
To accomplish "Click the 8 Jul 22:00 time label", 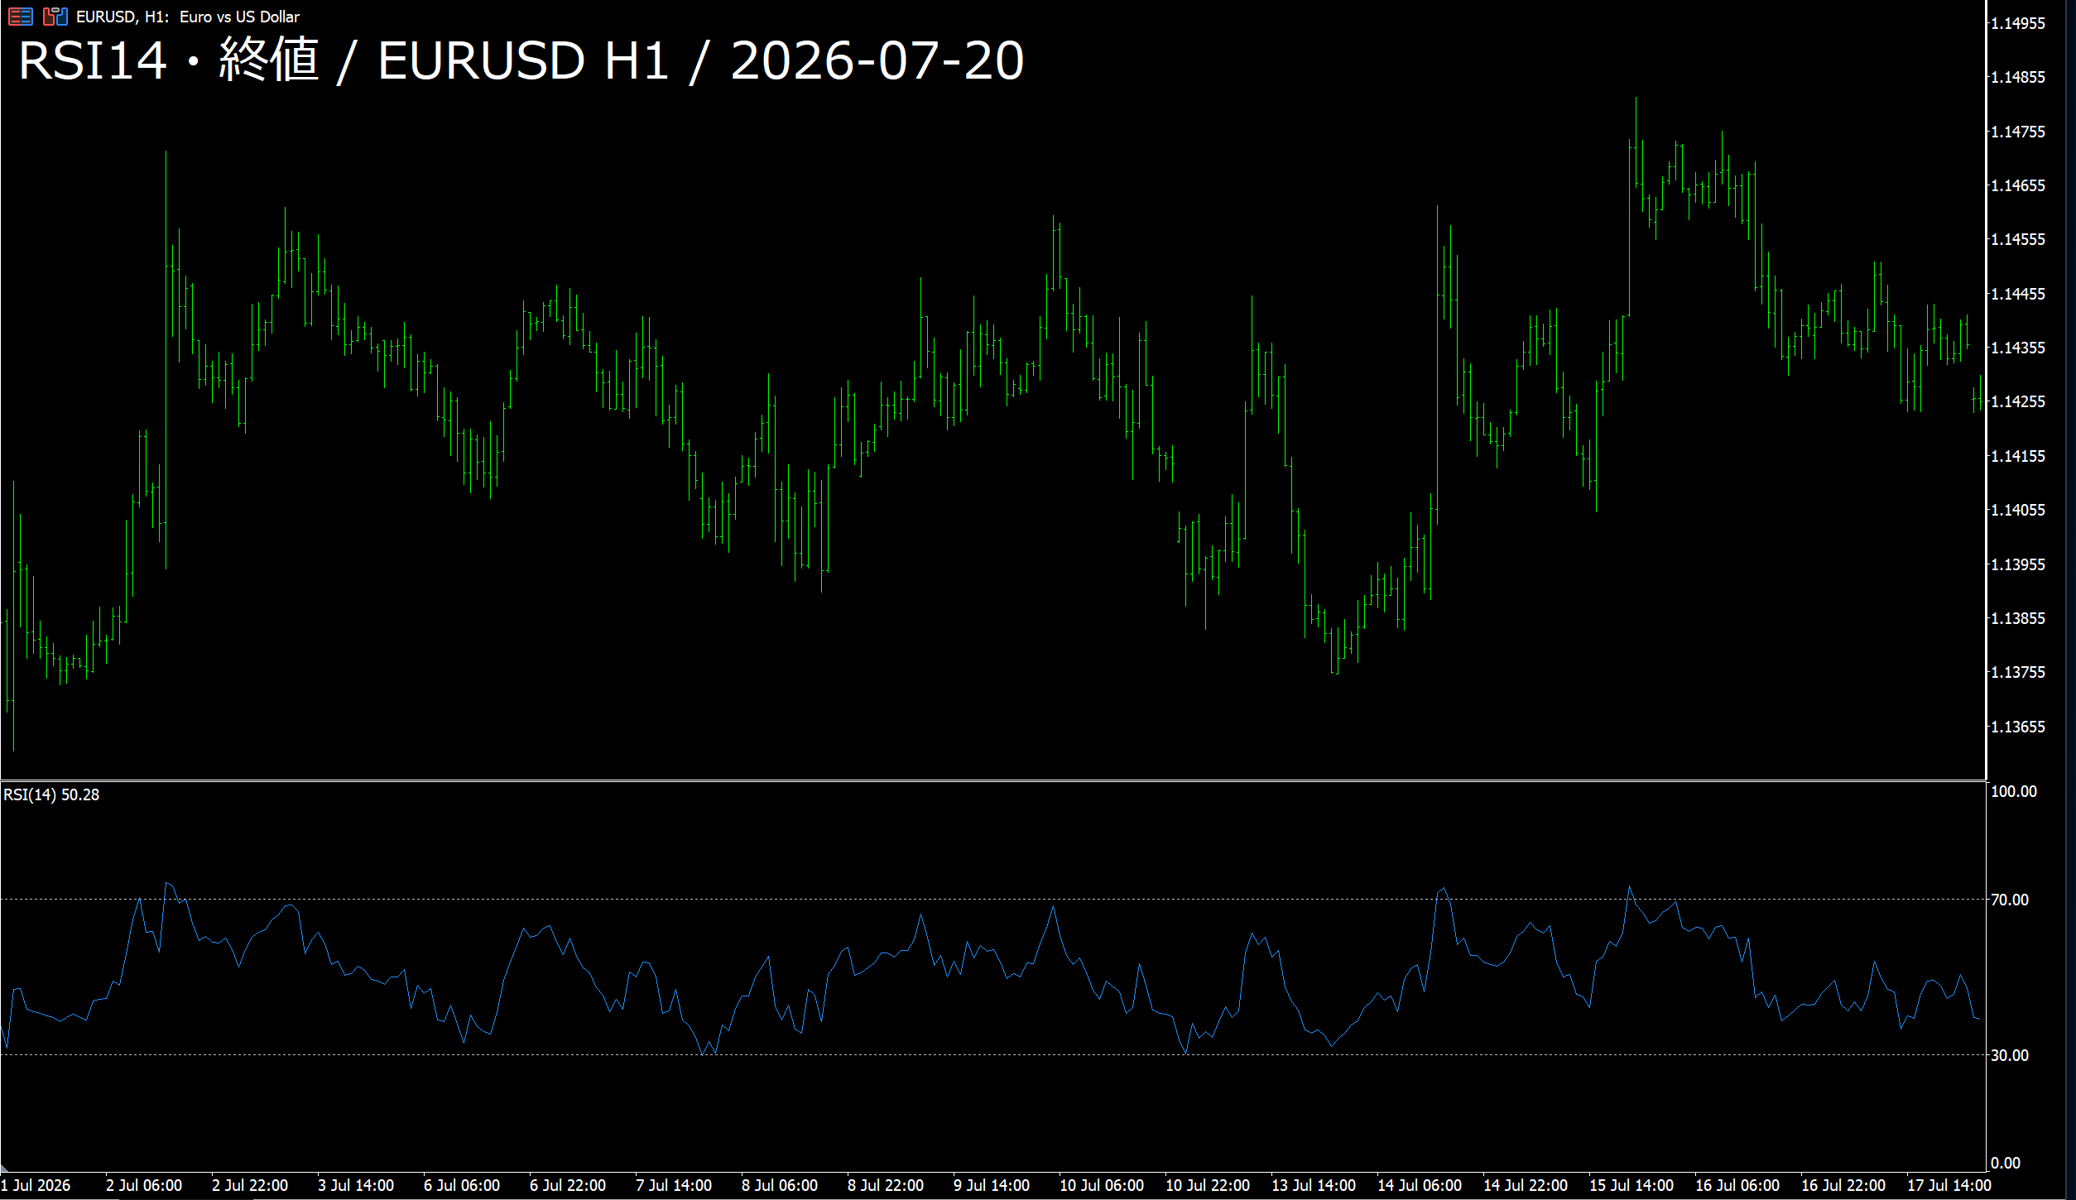I will pyautogui.click(x=886, y=1185).
